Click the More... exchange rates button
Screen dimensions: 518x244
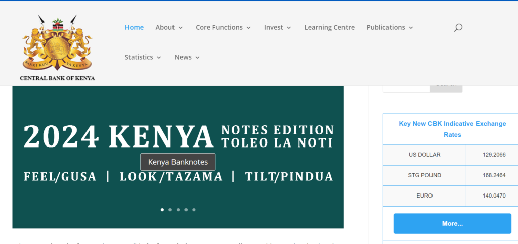click(452, 223)
